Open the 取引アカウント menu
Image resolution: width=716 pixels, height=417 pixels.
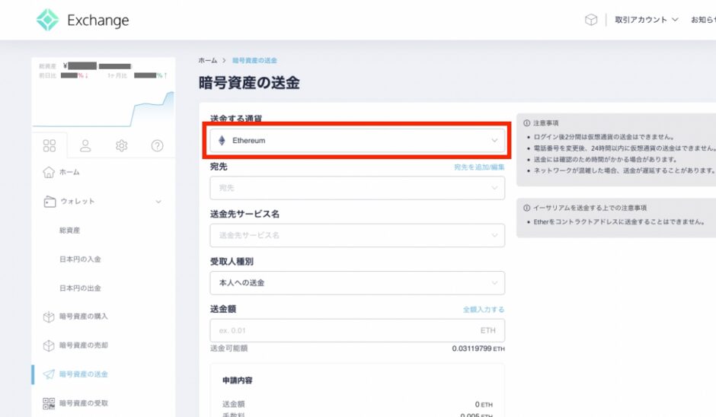(646, 20)
